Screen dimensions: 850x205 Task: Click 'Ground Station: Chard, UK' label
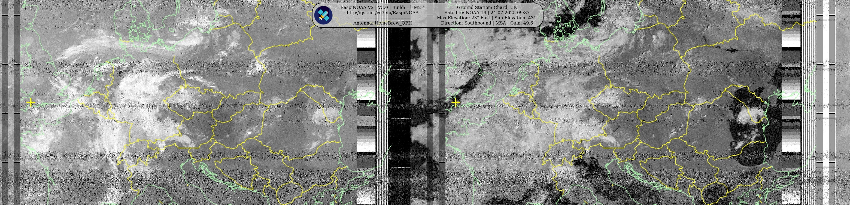click(487, 7)
